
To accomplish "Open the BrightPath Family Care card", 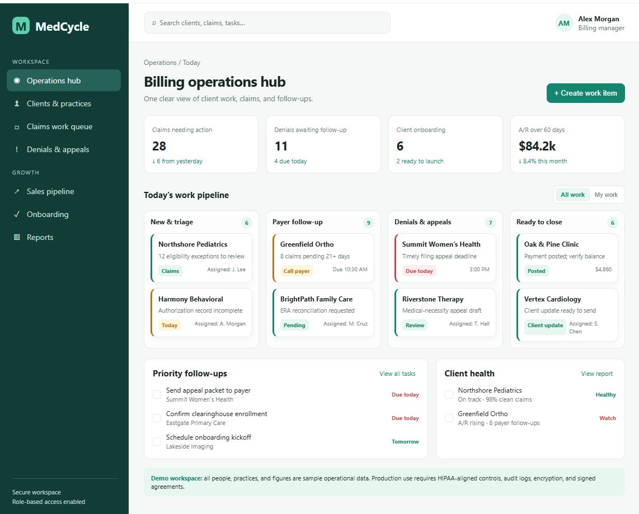I will point(323,313).
